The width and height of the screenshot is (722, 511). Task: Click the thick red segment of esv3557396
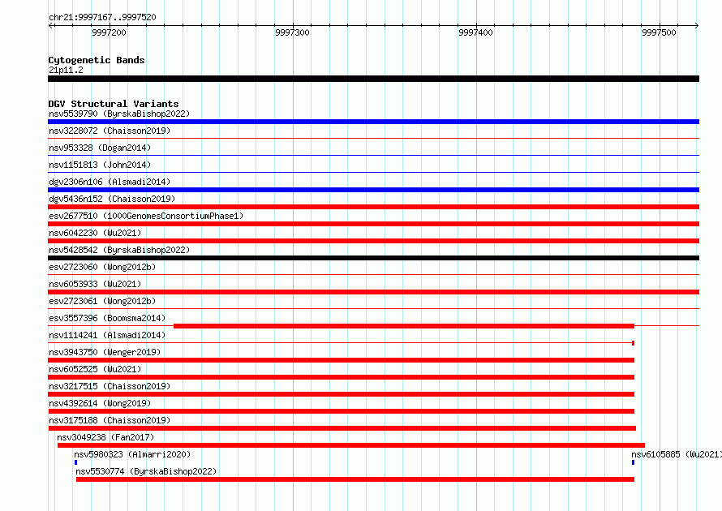(x=404, y=326)
